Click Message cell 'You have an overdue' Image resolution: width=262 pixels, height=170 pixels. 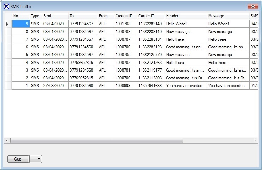pos(228,85)
